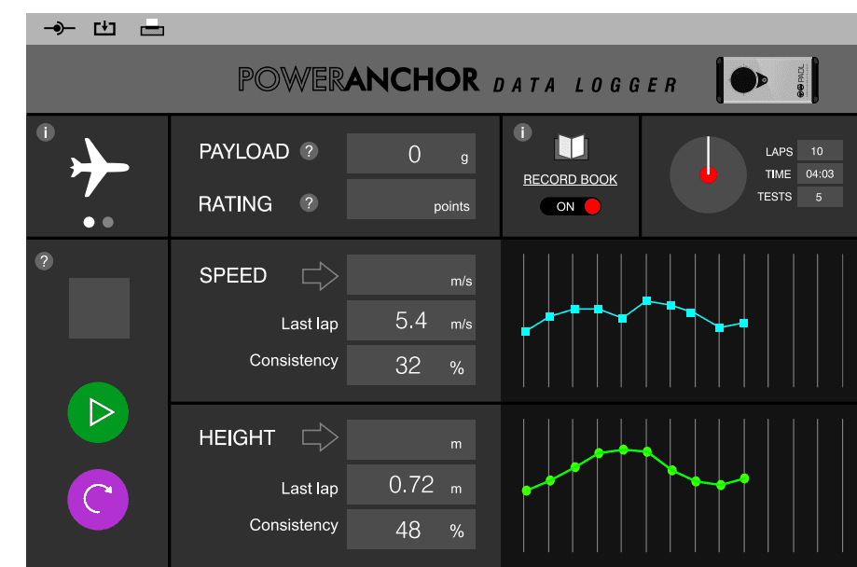Toggle the Record Book ON switch
857x567 pixels.
point(571,206)
